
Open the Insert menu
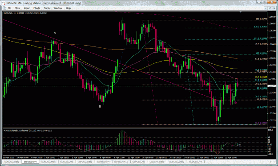27,8
